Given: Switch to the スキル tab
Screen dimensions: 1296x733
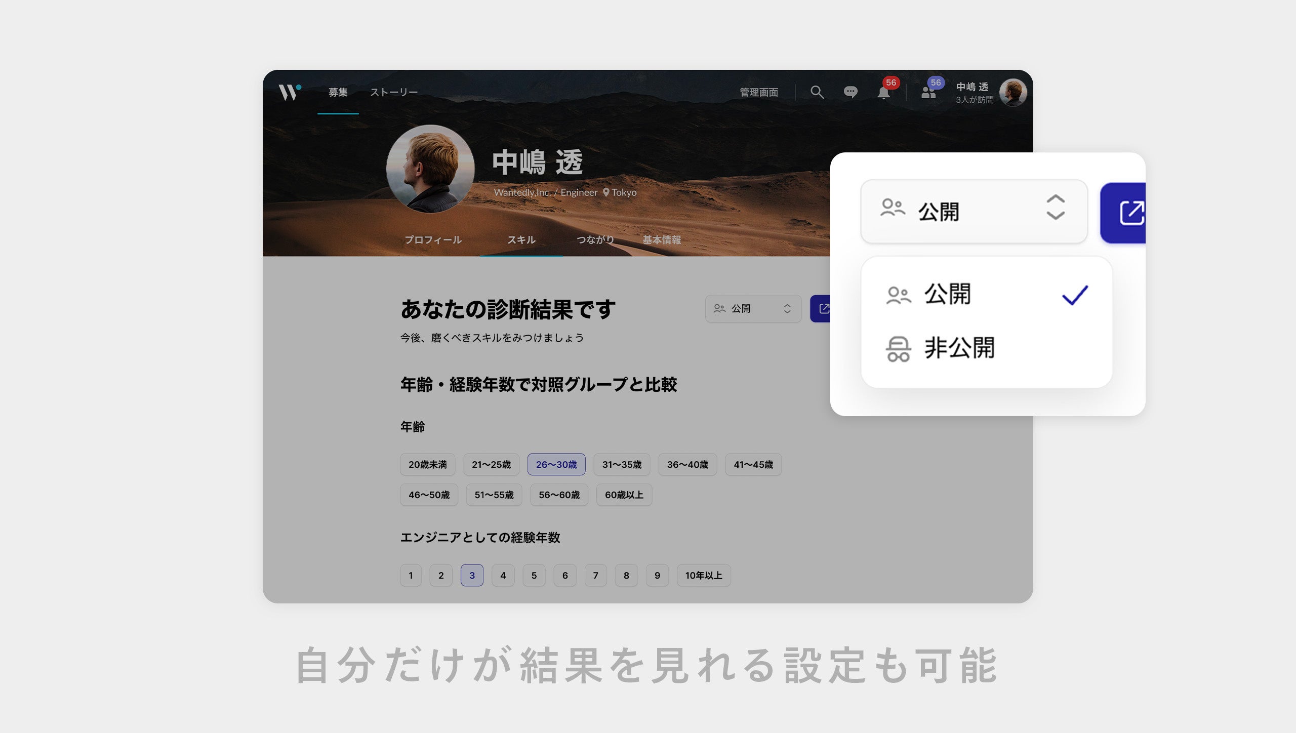Looking at the screenshot, I should click(521, 240).
